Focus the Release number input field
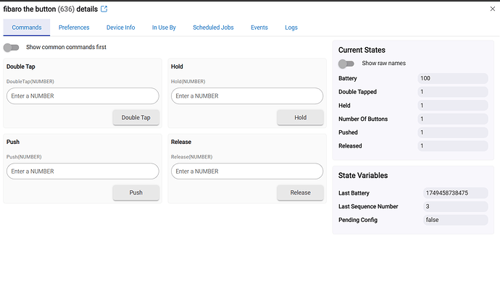 click(247, 171)
